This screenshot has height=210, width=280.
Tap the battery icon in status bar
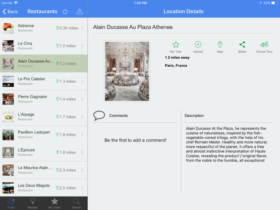[275, 3]
